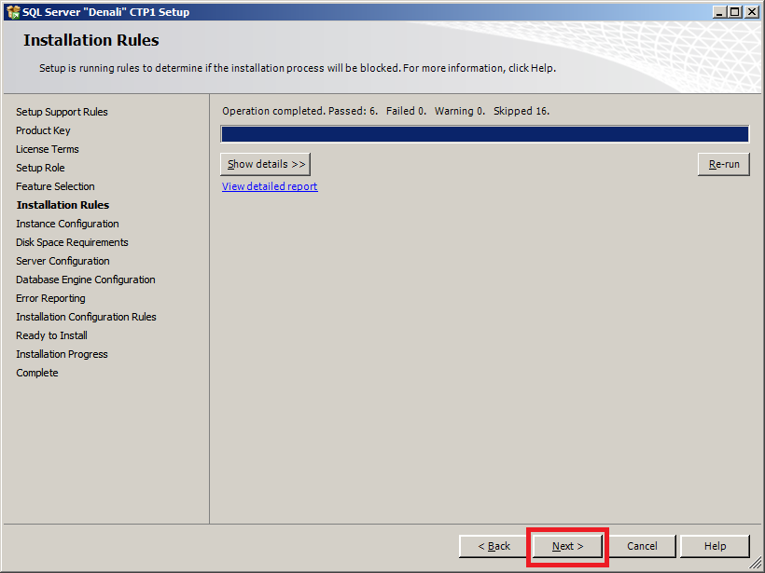The height and width of the screenshot is (573, 765).
Task: Re-run the installation rules check
Action: [x=724, y=164]
